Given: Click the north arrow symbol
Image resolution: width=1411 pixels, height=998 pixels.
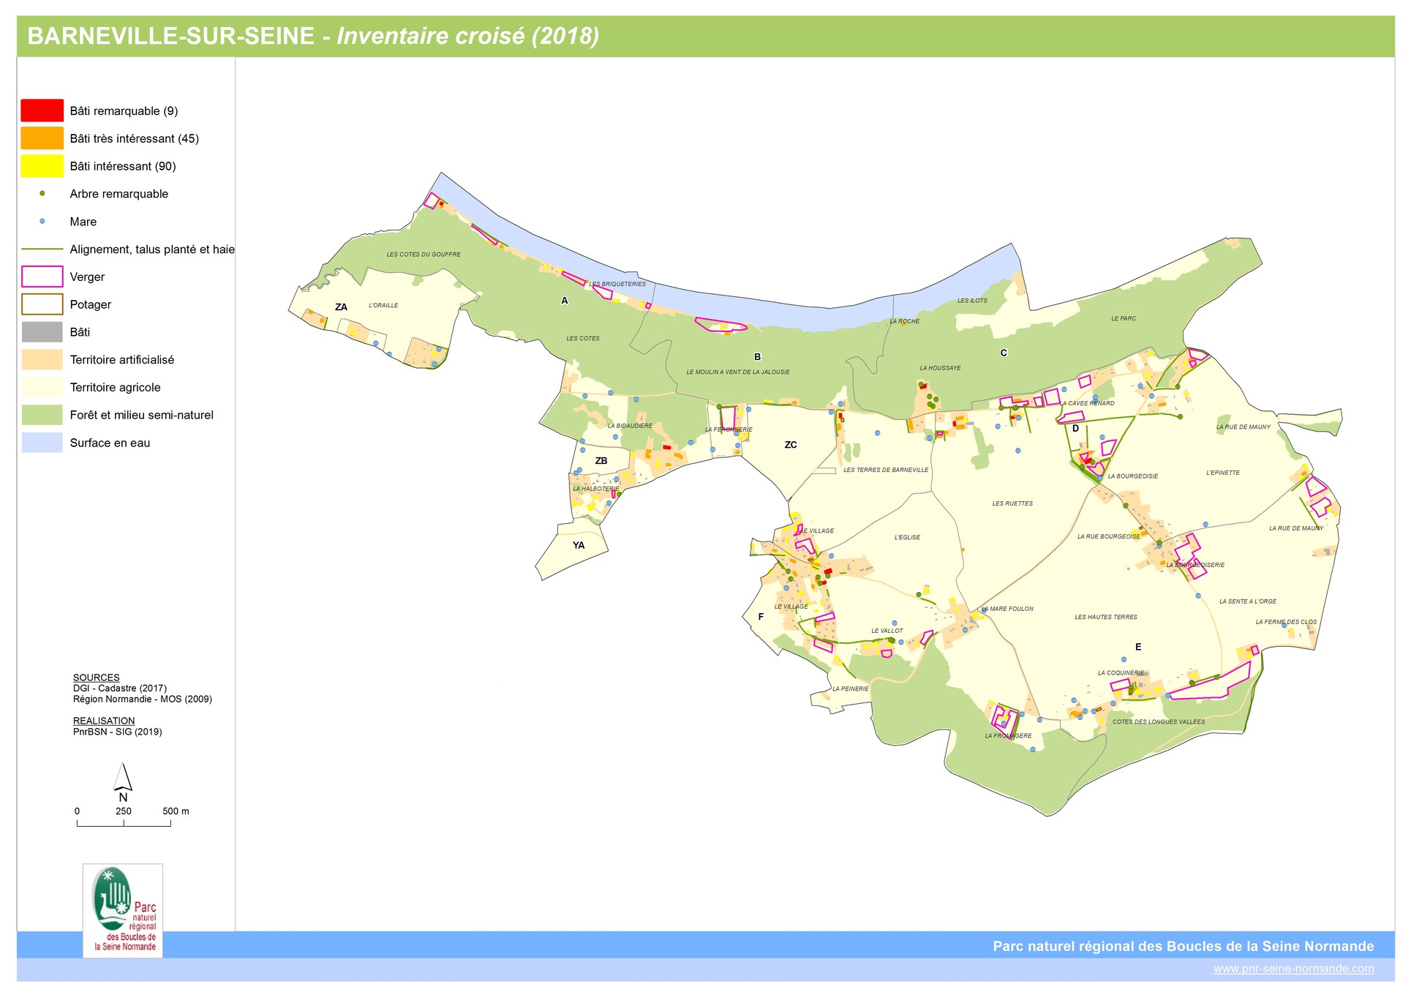Looking at the screenshot, I should (x=123, y=783).
